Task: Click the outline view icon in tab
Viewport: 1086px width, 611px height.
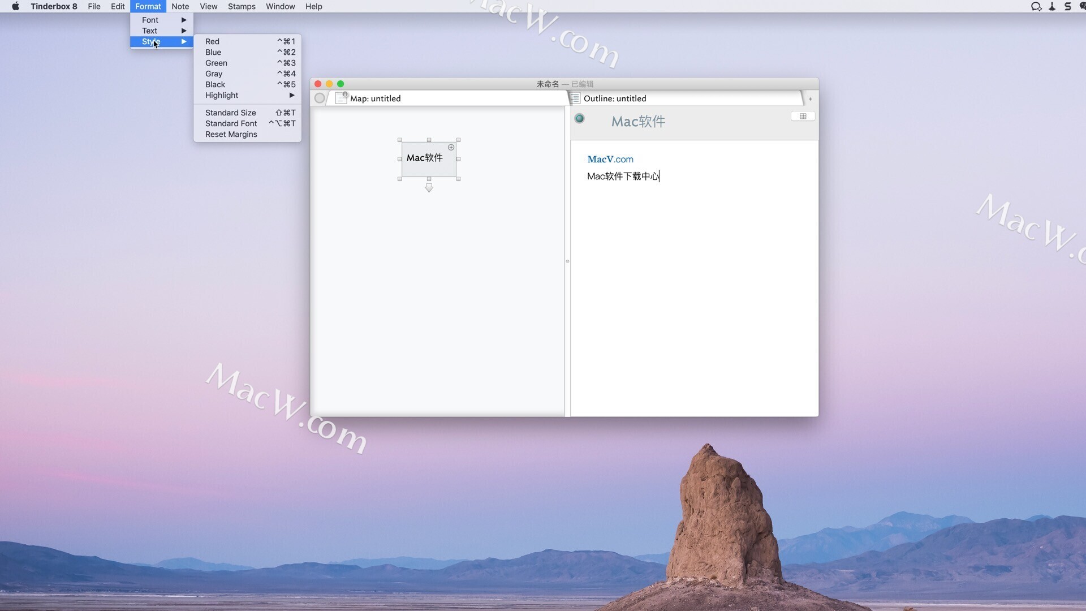Action: [x=575, y=98]
